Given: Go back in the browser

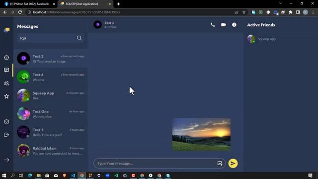Looking at the screenshot, I should coord(5,12).
